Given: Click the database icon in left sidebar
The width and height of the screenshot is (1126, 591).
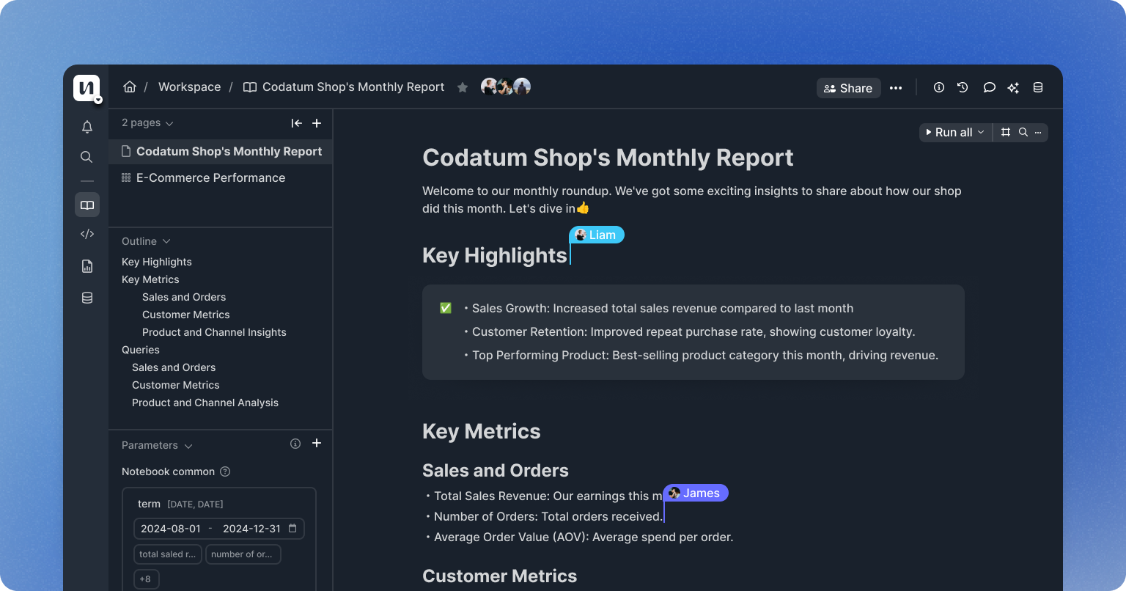Looking at the screenshot, I should [87, 298].
